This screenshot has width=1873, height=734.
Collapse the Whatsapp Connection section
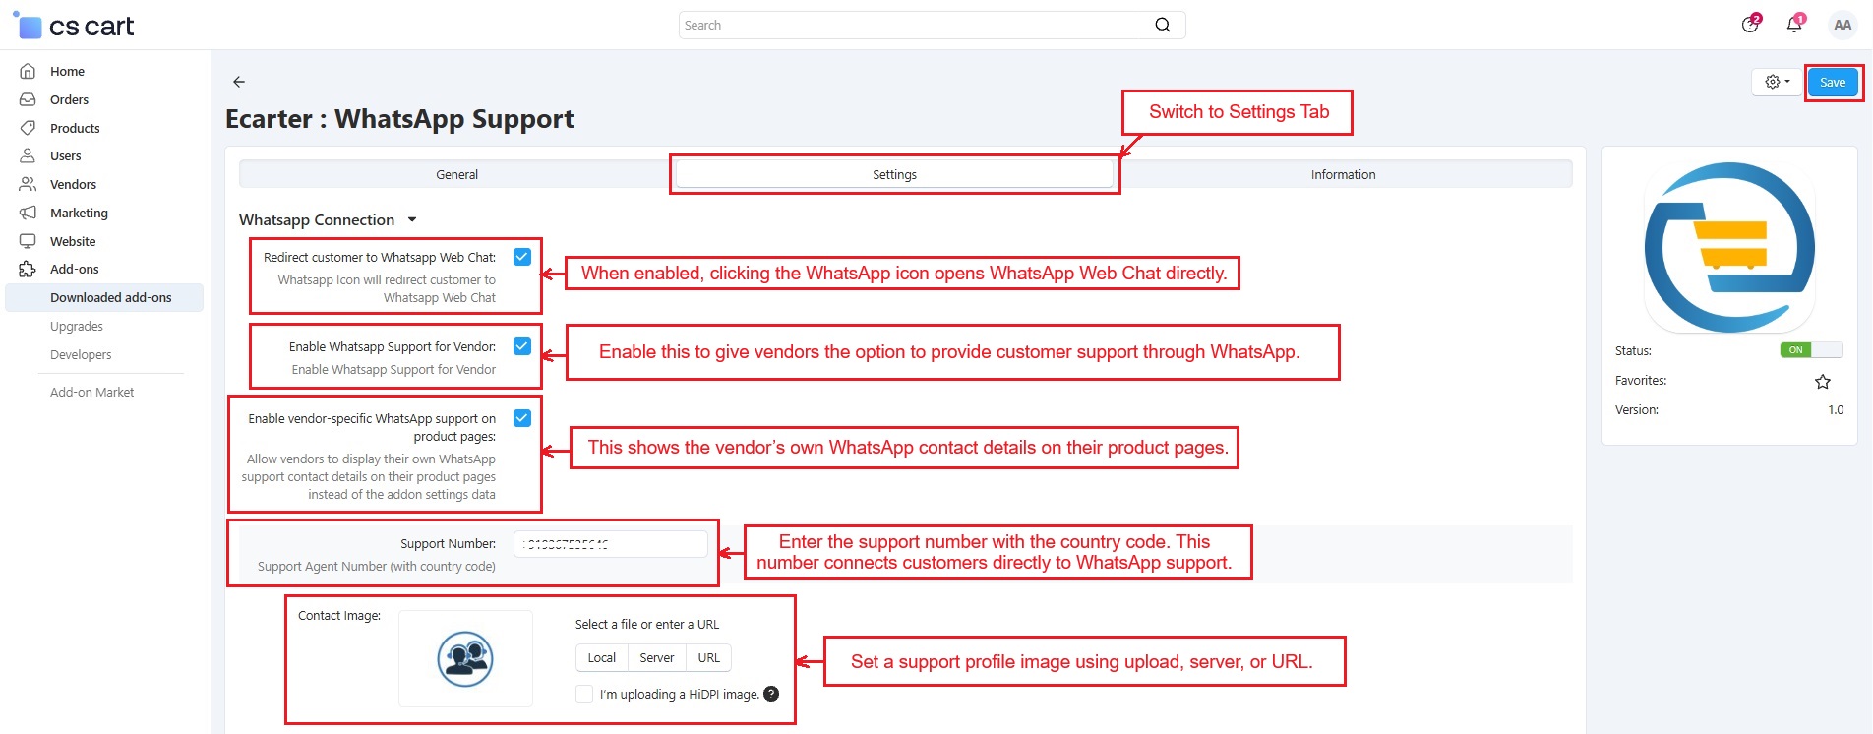tap(412, 220)
